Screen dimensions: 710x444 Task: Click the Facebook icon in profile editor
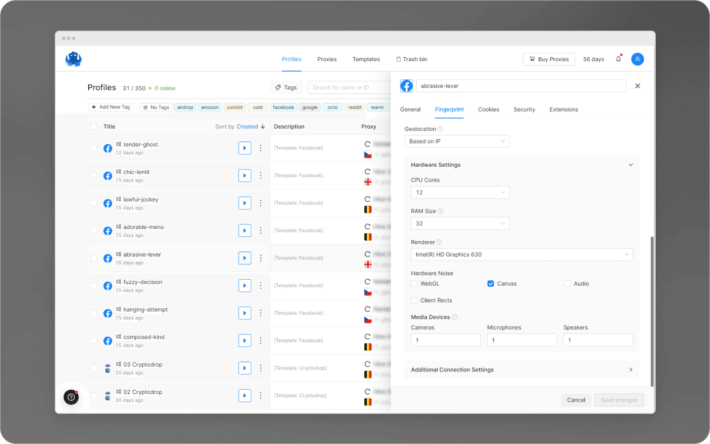click(x=406, y=86)
